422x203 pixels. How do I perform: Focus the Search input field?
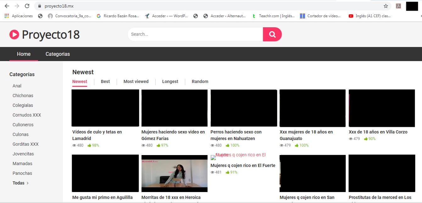tap(195, 34)
